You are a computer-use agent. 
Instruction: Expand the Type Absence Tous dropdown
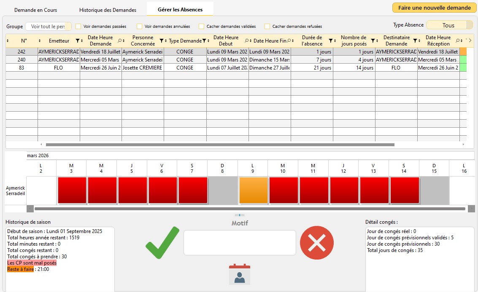[449, 25]
